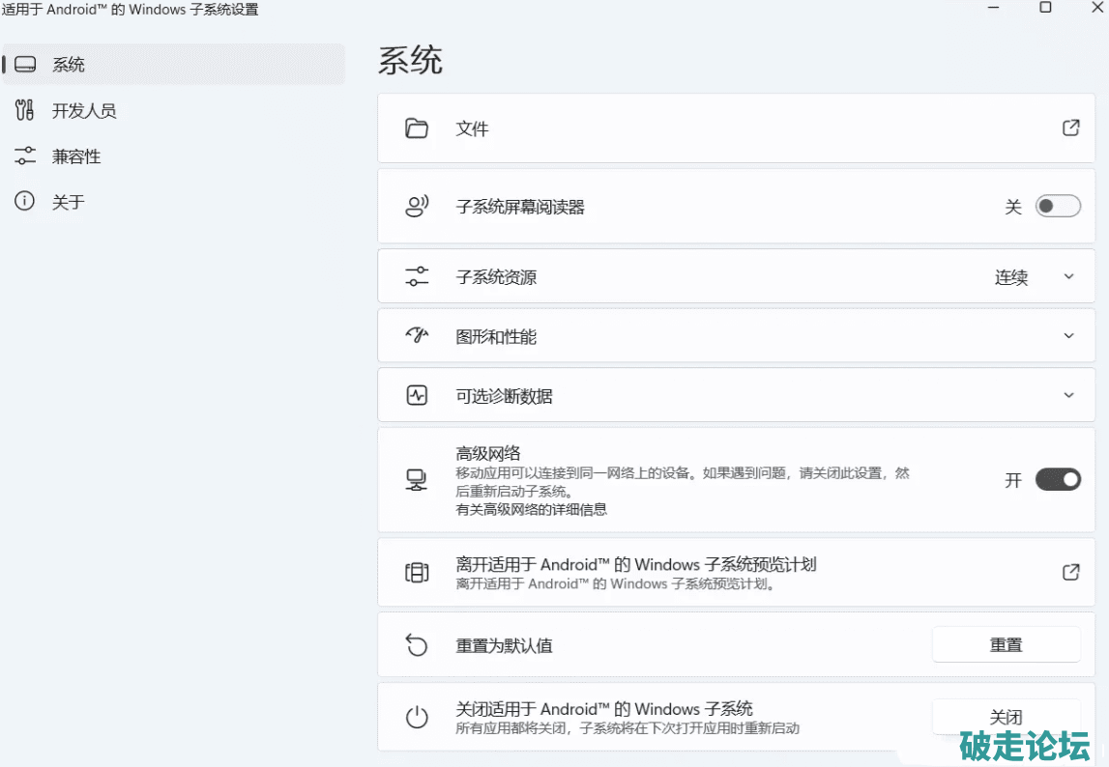Go to the 关于 page
The height and width of the screenshot is (767, 1109).
pos(68,202)
